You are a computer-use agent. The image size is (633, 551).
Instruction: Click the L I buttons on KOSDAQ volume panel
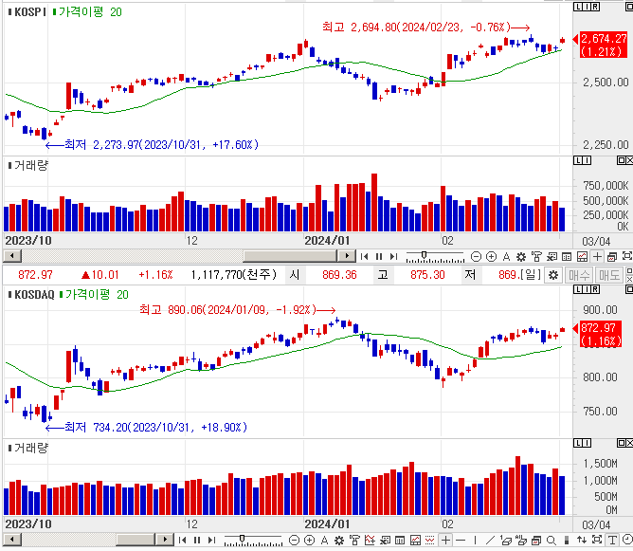coord(583,443)
